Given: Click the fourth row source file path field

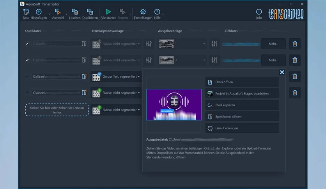Looking at the screenshot, I should (x=56, y=93).
